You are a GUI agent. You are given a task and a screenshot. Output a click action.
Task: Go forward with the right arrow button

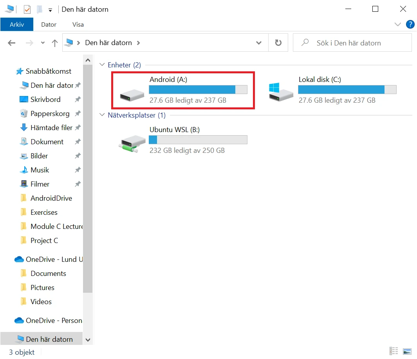(29, 43)
